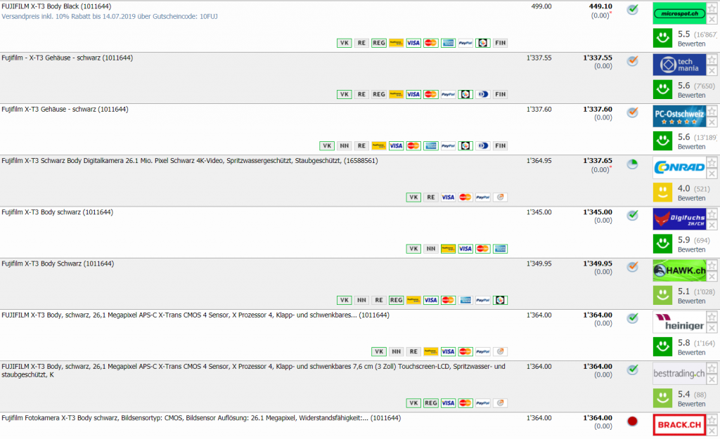Click the green smiley rating for Digifuchs
The width and height of the screenshot is (720, 439).
pyautogui.click(x=661, y=244)
